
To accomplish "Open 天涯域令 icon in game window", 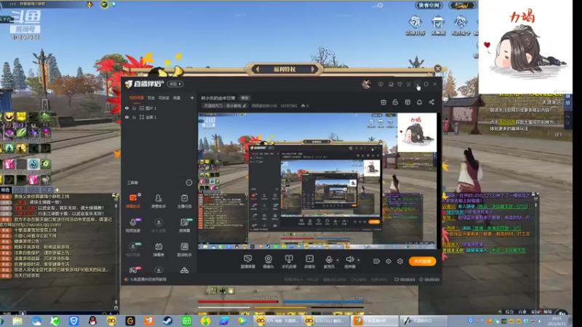I will pyautogui.click(x=461, y=25).
